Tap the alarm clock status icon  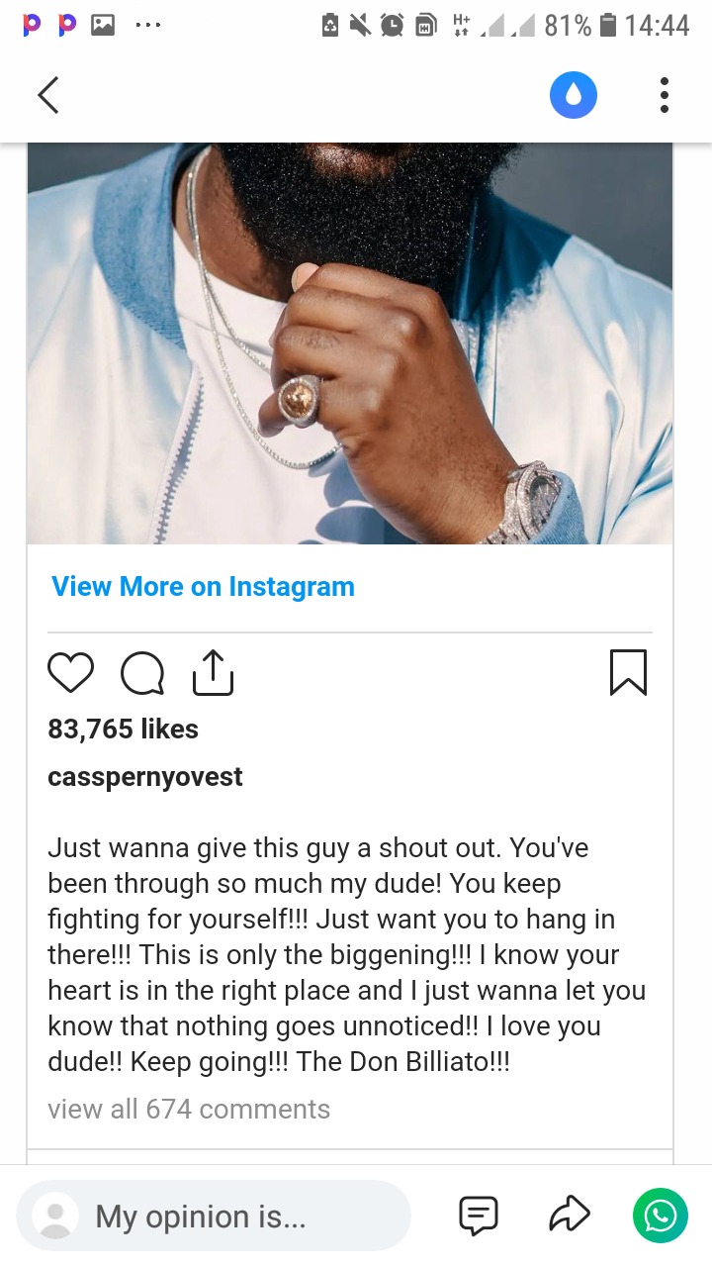[x=393, y=26]
